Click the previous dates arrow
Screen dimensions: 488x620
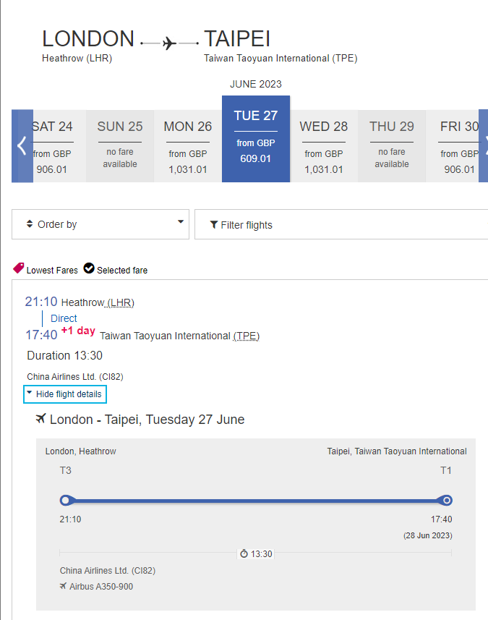click(x=22, y=145)
